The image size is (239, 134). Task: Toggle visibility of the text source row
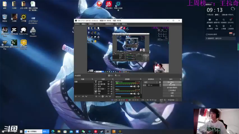[x=108, y=82]
